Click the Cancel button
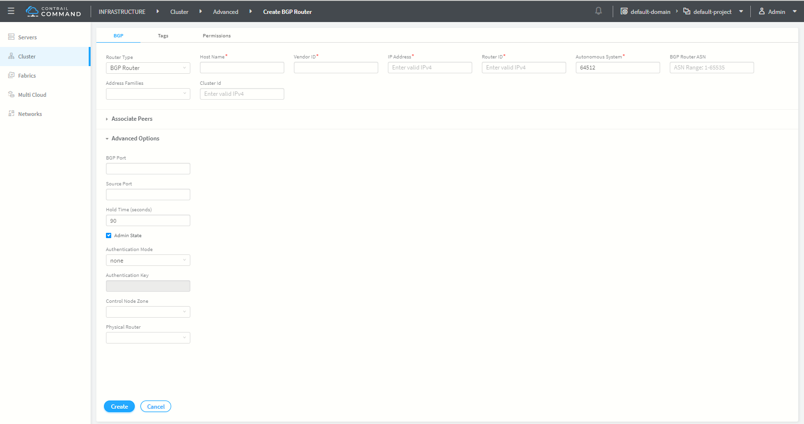This screenshot has width=804, height=424. (156, 406)
